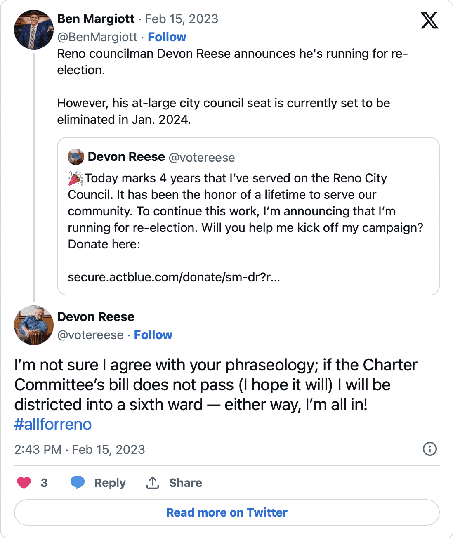Click the Reply label
The width and height of the screenshot is (453, 538).
click(110, 483)
